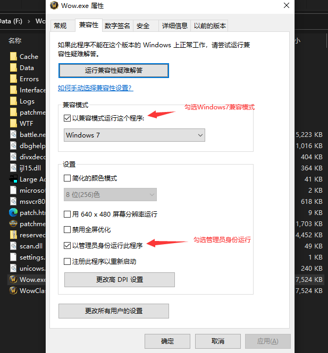Open the 数字签名 tab

pos(117,25)
